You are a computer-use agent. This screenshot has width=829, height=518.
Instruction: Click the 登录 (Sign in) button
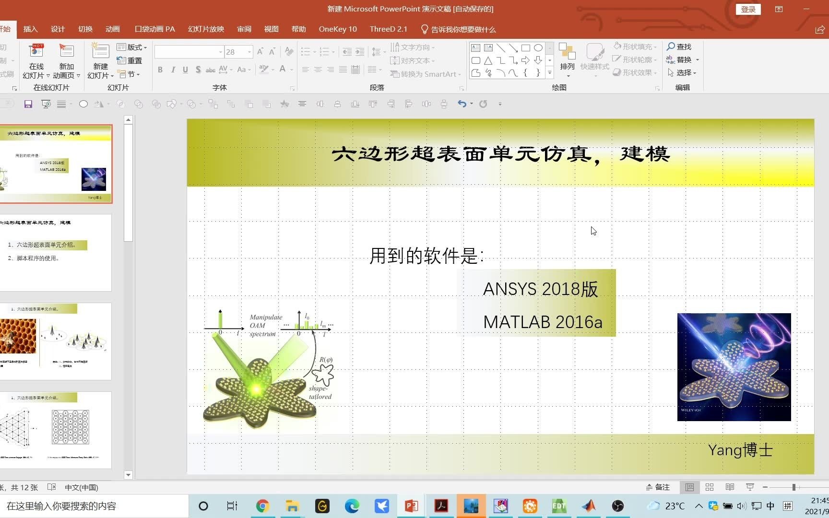(748, 9)
